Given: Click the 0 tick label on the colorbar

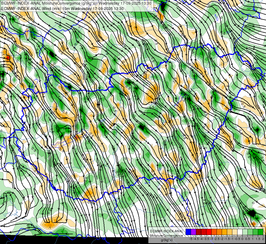Looking at the screenshot, I should [x=242, y=239].
